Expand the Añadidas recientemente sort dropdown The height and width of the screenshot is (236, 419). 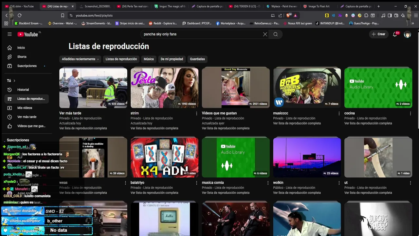[x=81, y=59]
